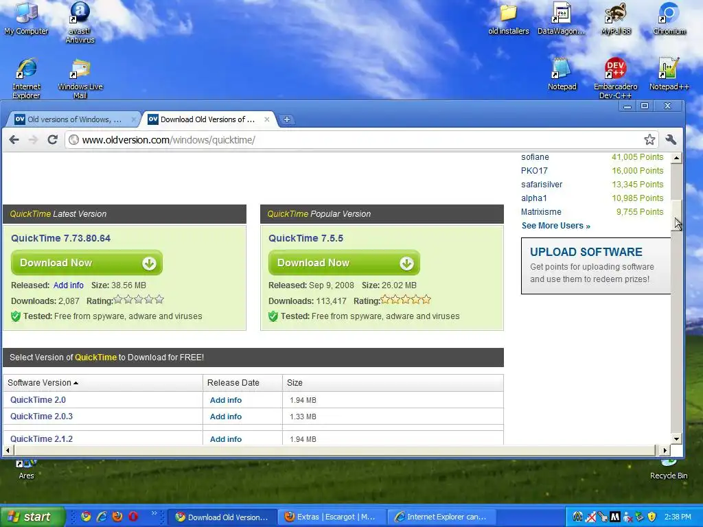This screenshot has width=703, height=527.
Task: Click horizontal scrollbar right arrow
Action: point(665,450)
